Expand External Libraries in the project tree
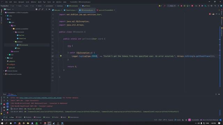Image resolution: width=223 pixels, height=125 pixels. point(4,71)
